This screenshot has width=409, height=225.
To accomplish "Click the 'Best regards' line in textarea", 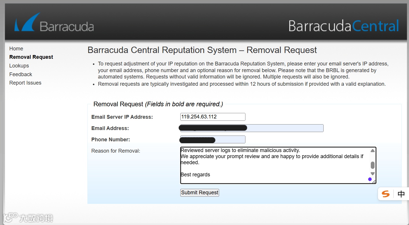I will (195, 175).
